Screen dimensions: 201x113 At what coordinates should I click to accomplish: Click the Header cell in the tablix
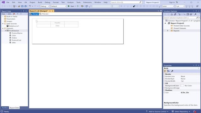(57, 23)
